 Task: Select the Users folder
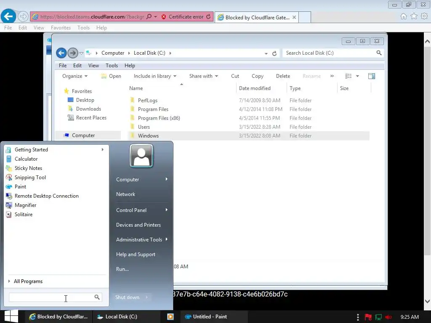pyautogui.click(x=144, y=127)
